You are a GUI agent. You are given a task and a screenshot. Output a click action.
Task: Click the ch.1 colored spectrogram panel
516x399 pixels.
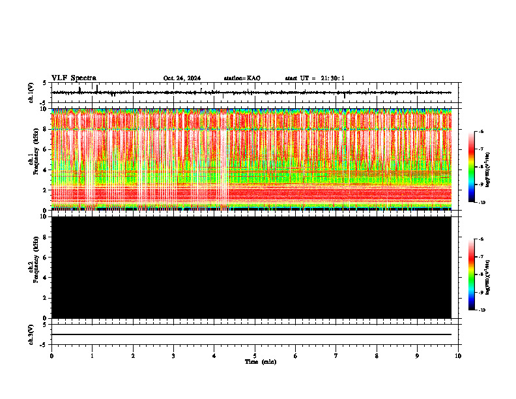(x=251, y=159)
